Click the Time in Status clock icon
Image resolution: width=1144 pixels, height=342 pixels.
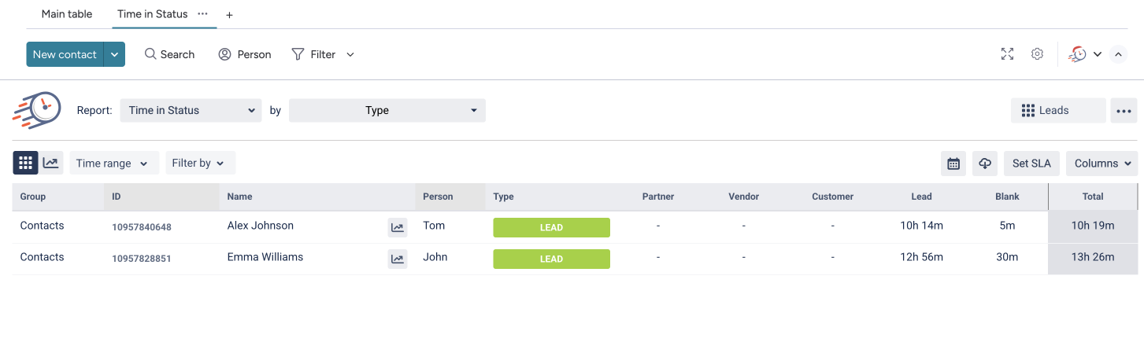tap(1077, 54)
